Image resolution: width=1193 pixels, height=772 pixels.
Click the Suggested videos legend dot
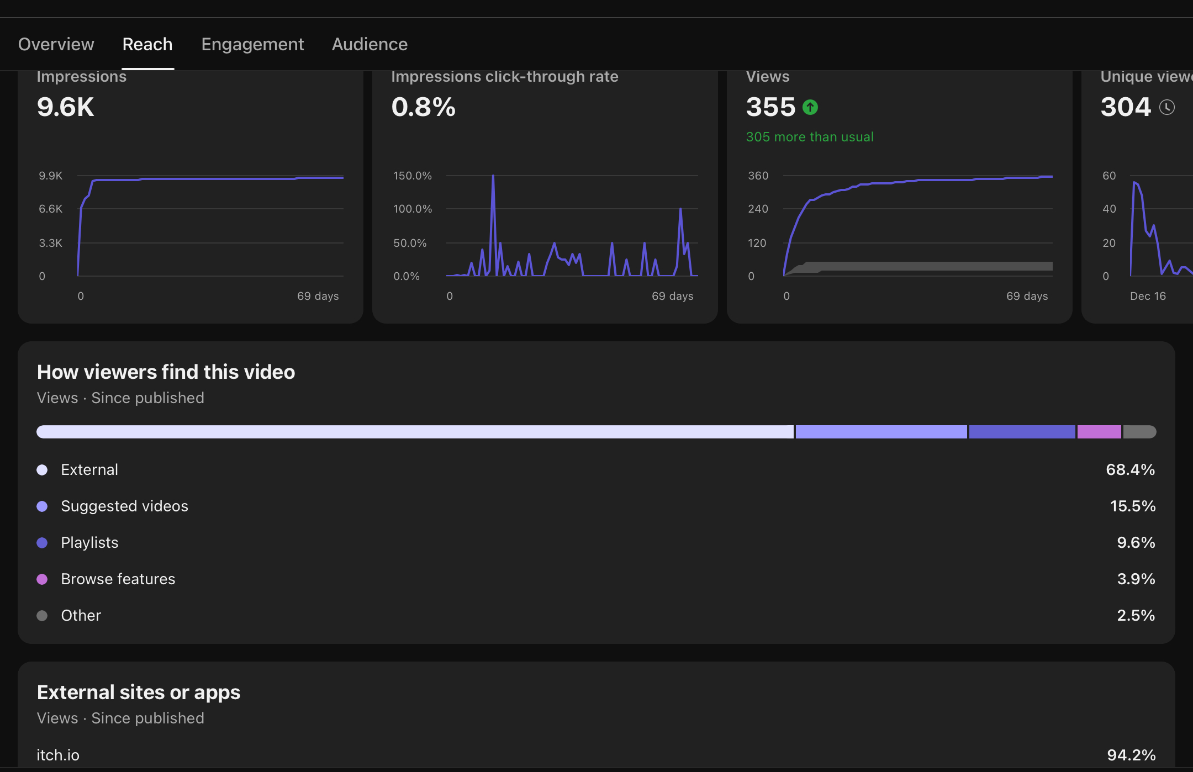click(42, 506)
